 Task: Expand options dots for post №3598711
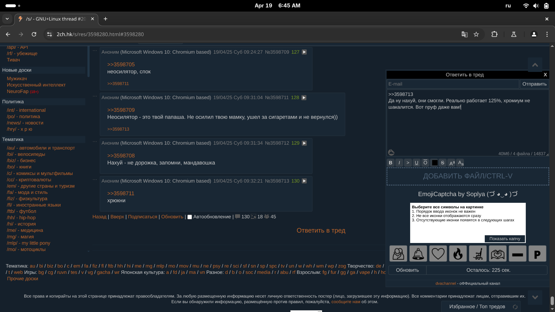click(95, 96)
